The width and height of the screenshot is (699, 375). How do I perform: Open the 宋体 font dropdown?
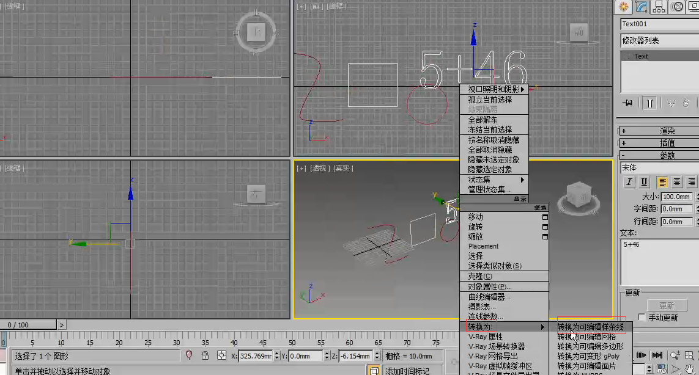tap(660, 168)
